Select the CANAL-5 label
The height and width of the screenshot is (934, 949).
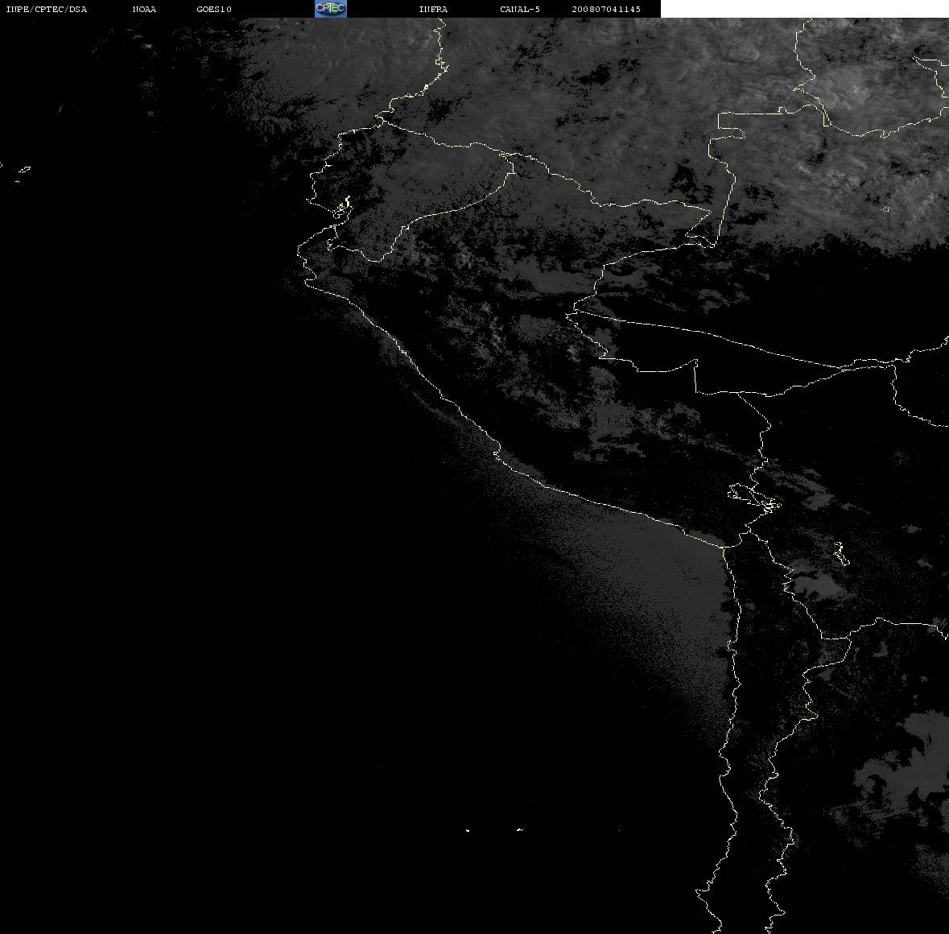tap(520, 9)
